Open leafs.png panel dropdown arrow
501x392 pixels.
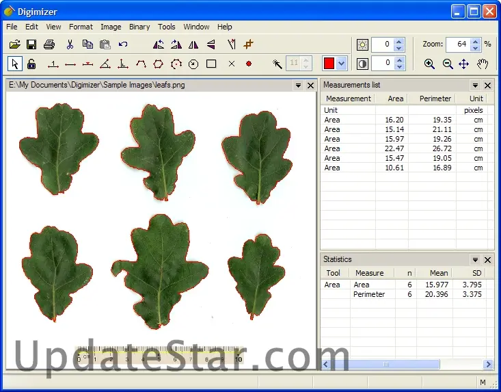coord(298,86)
